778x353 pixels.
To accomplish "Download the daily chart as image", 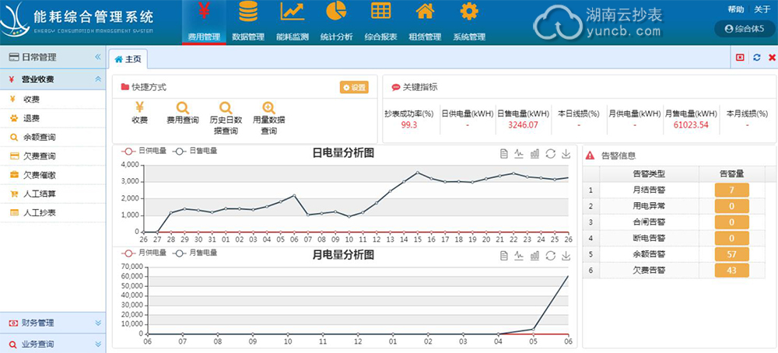I will tap(566, 154).
